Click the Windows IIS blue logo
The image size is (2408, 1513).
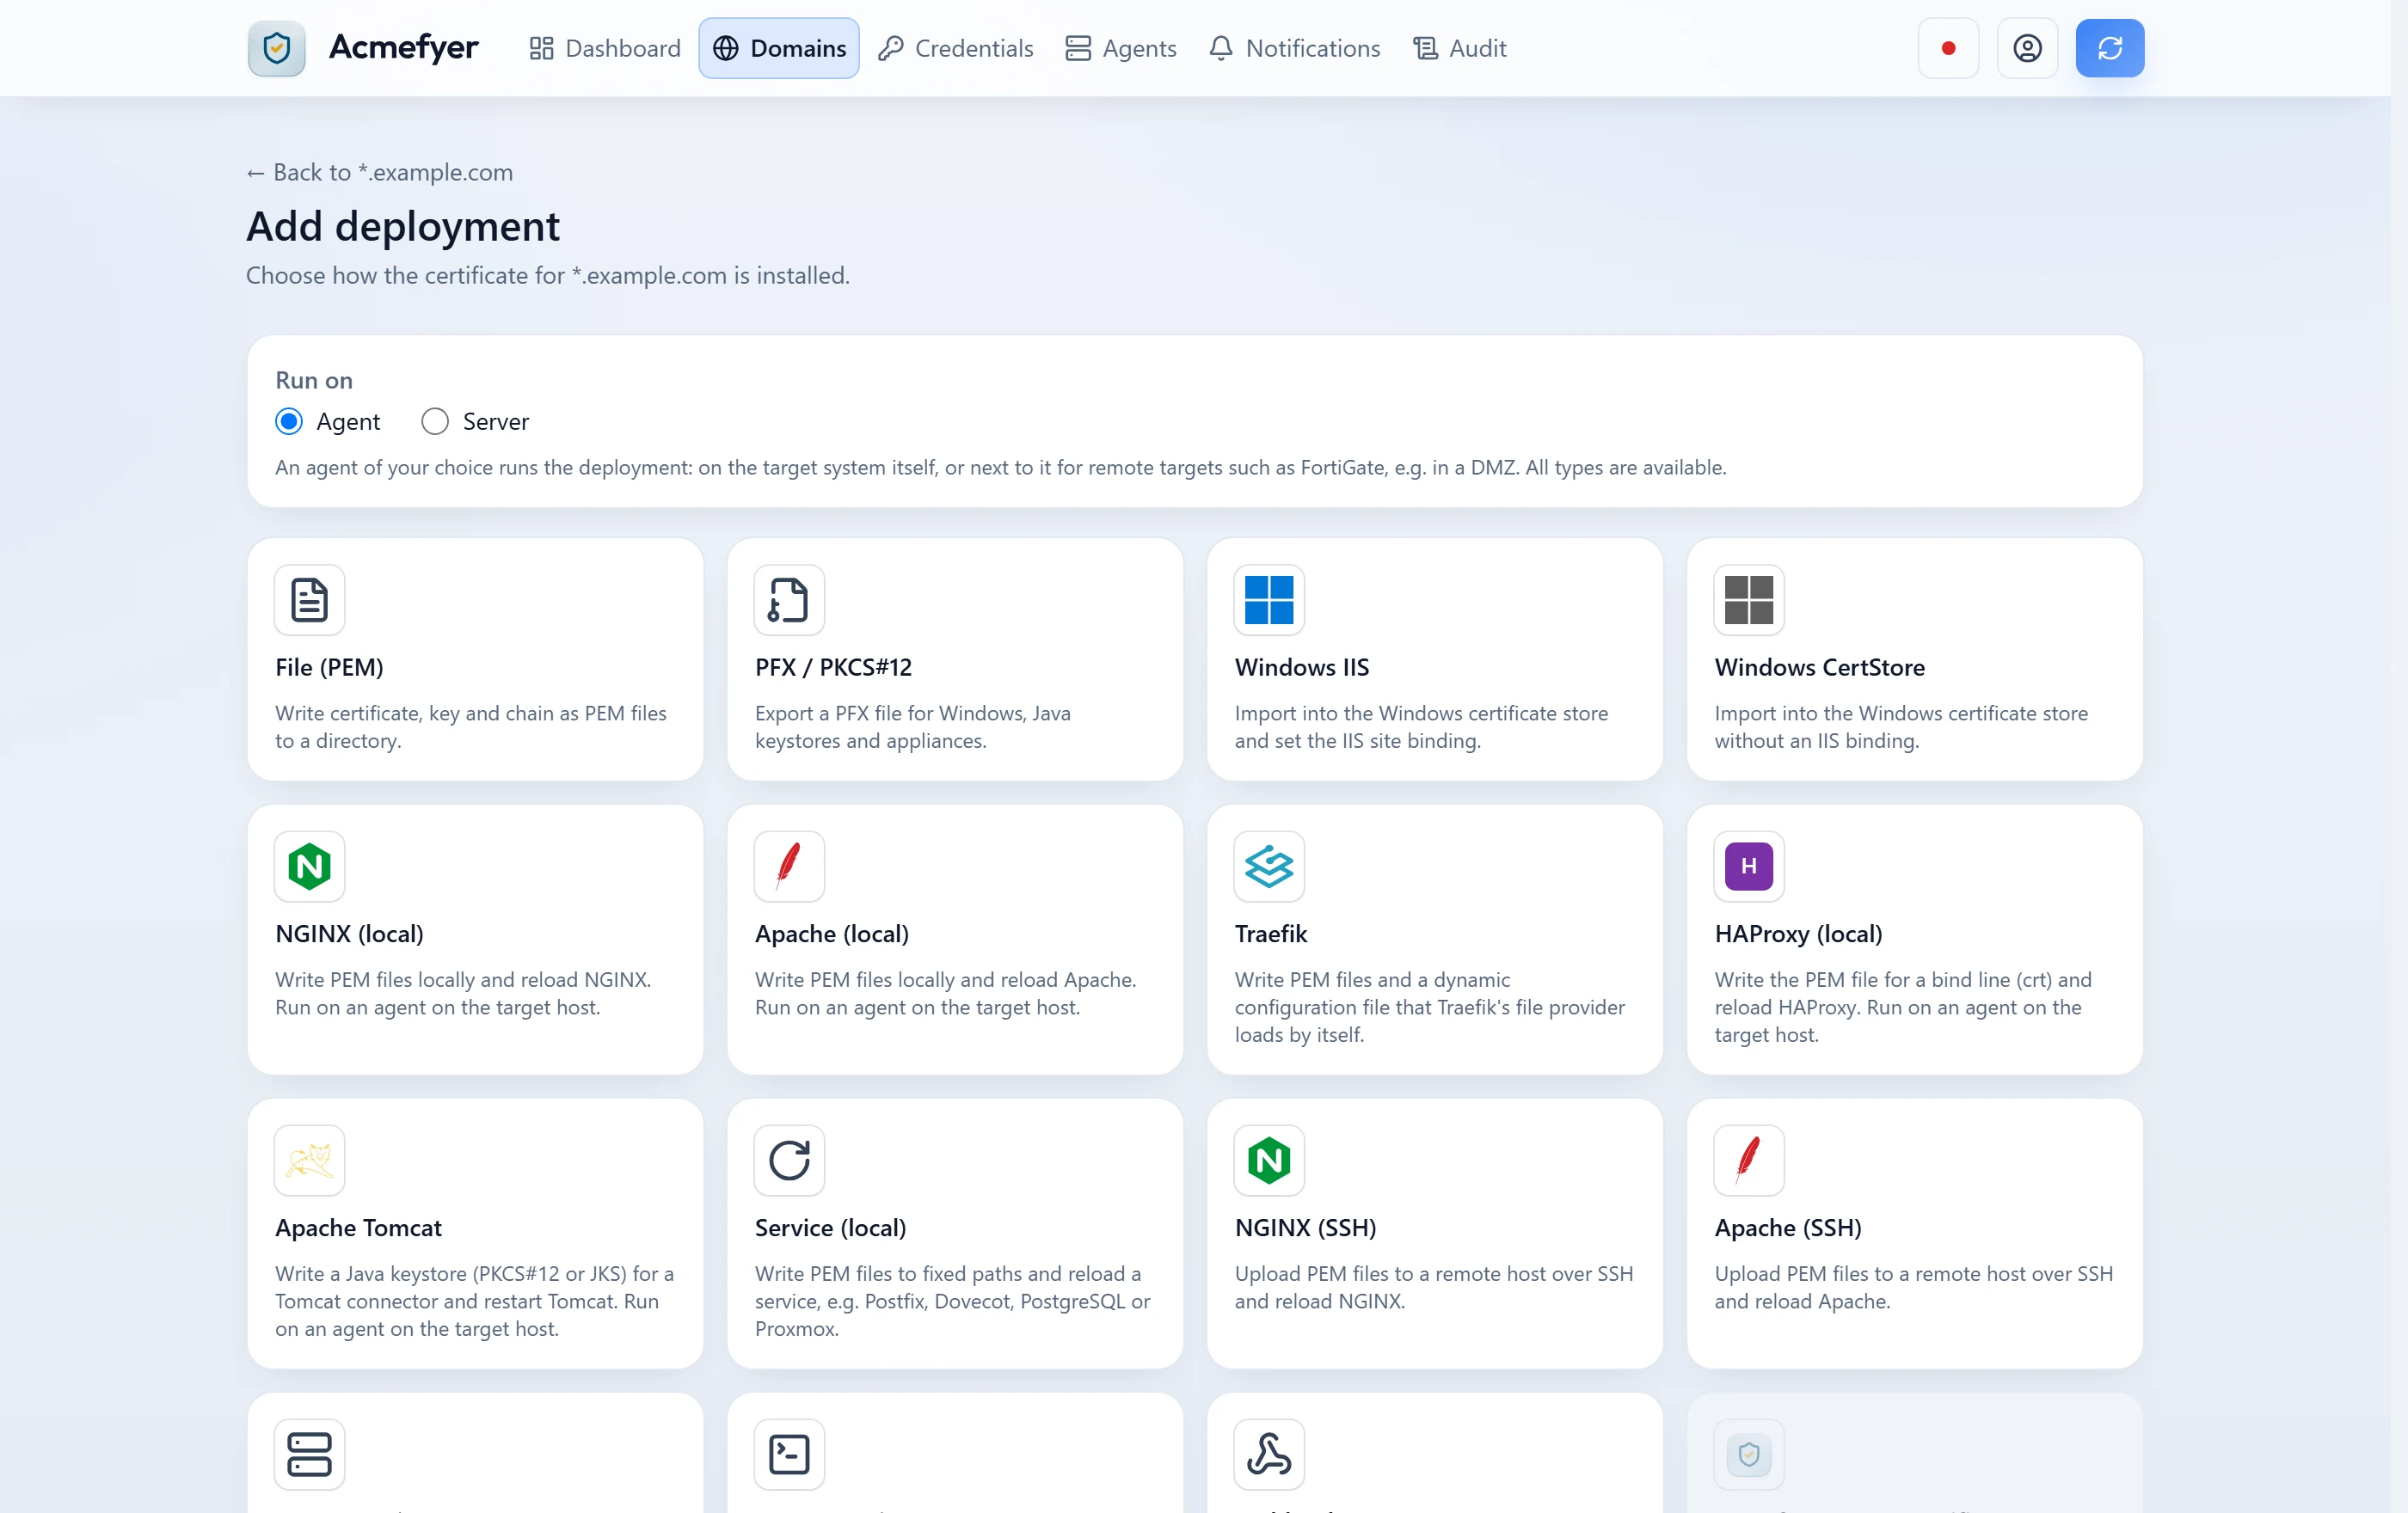point(1269,599)
